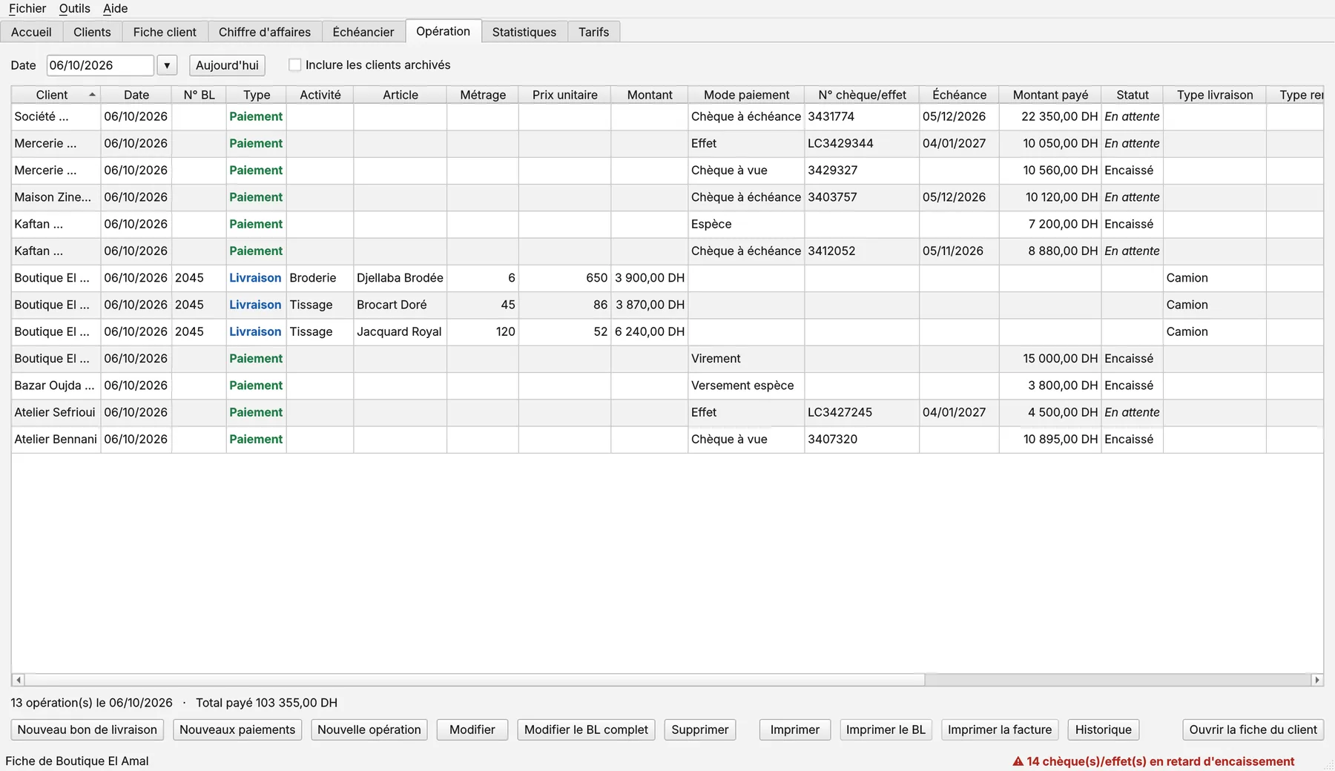Click the horizontal scrollbar left arrow
The height and width of the screenshot is (771, 1335).
19,680
